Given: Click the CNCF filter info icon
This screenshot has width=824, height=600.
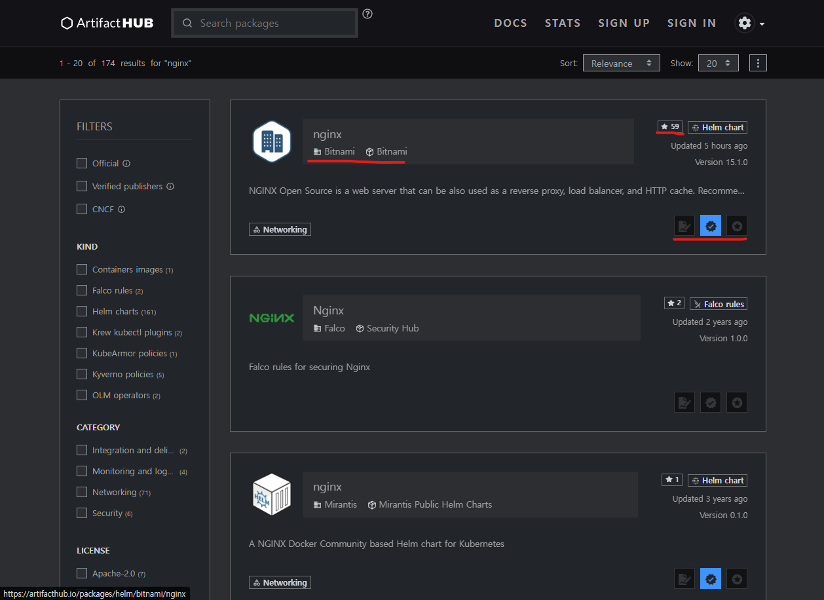Looking at the screenshot, I should 121,210.
